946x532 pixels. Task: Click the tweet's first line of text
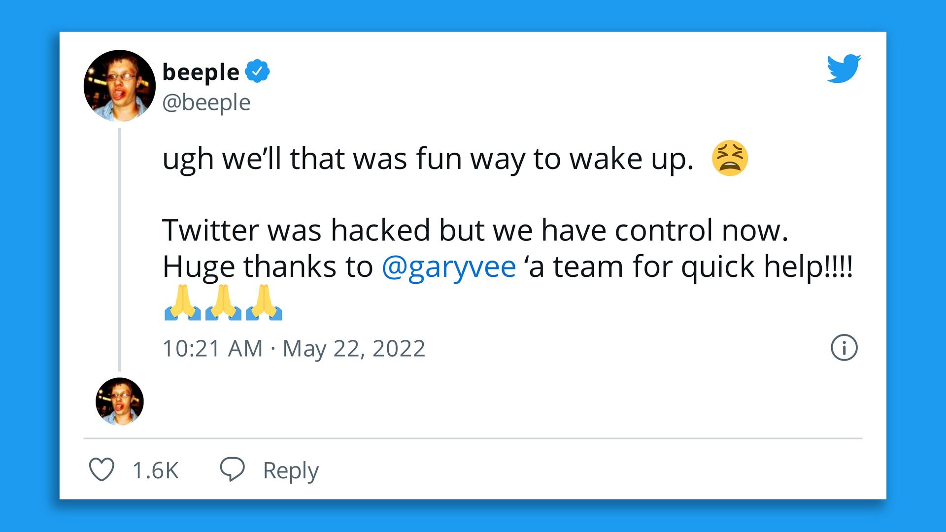point(428,160)
